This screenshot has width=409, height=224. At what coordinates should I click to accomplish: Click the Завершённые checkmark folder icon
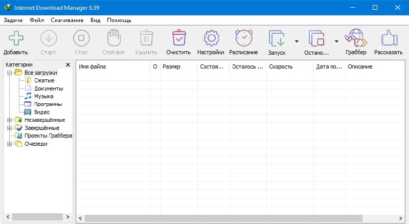point(18,128)
